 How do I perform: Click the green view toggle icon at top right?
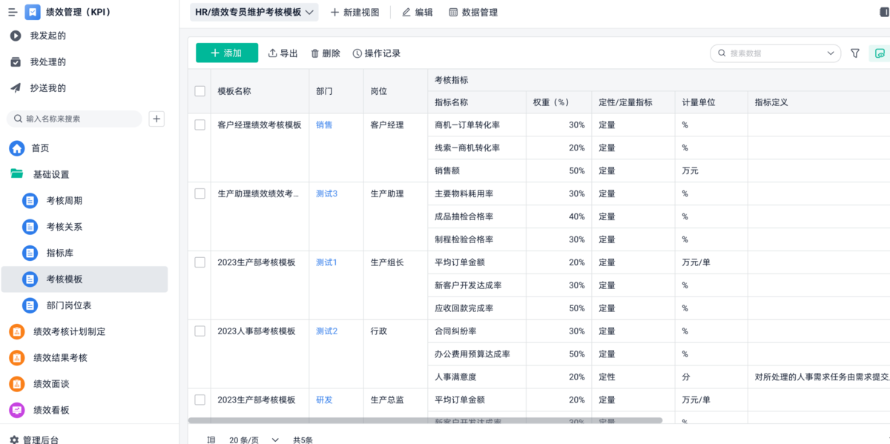[x=880, y=53]
